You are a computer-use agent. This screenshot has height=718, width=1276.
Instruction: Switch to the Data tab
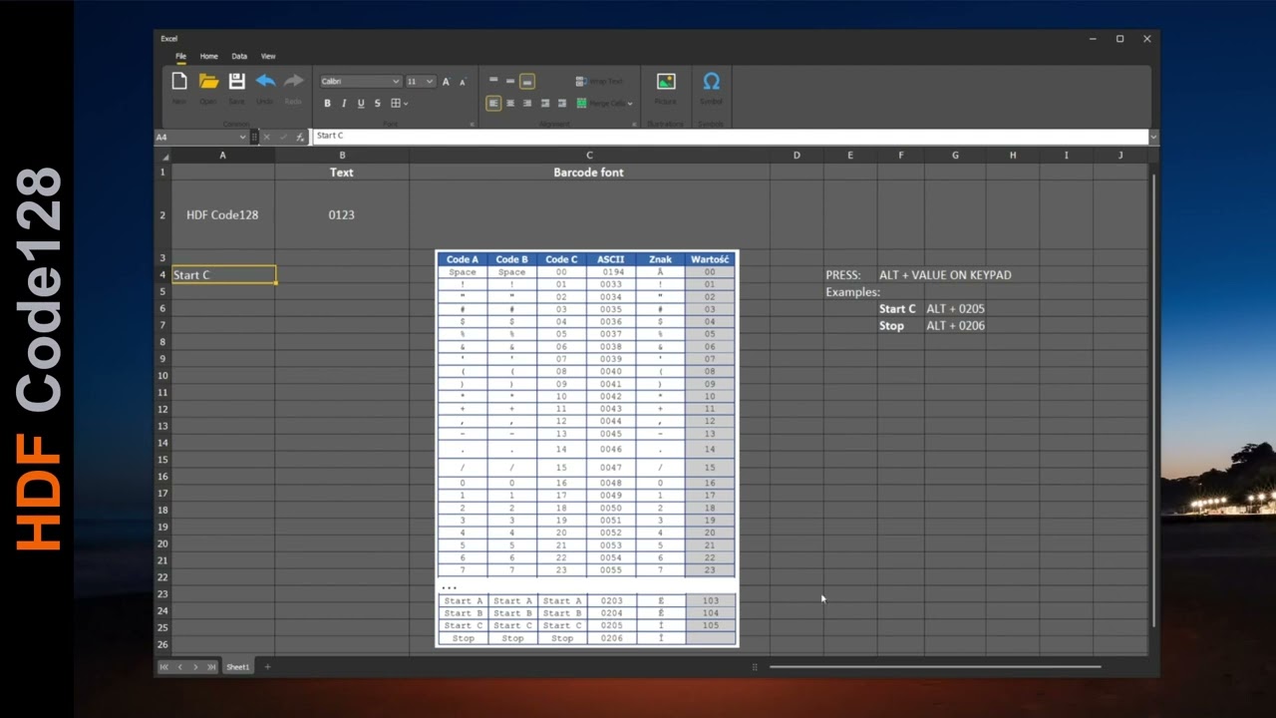[x=239, y=57]
